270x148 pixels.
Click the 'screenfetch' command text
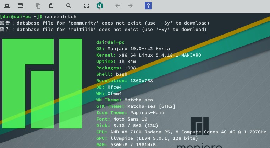(61, 17)
